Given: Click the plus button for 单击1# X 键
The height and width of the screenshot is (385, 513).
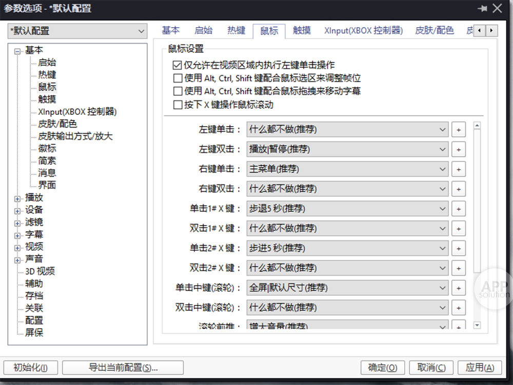Looking at the screenshot, I should click(x=458, y=209).
